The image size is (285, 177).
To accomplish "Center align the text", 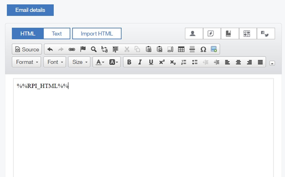I will [238, 62].
